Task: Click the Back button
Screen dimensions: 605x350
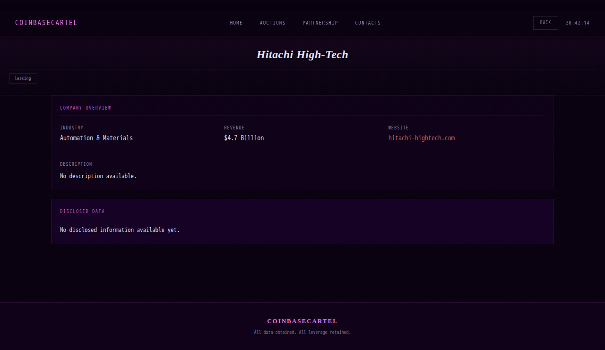Action: 545,23
